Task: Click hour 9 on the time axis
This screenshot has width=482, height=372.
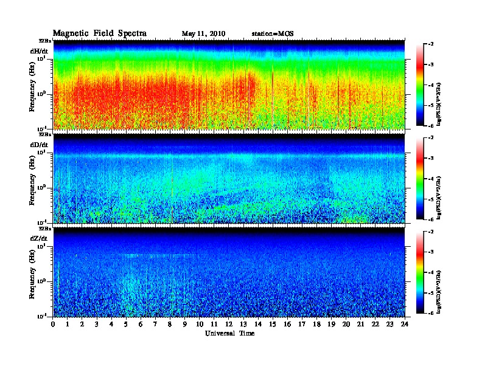Action: [185, 324]
